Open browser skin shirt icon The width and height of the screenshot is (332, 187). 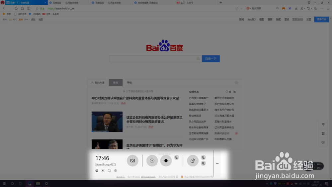[309, 3]
